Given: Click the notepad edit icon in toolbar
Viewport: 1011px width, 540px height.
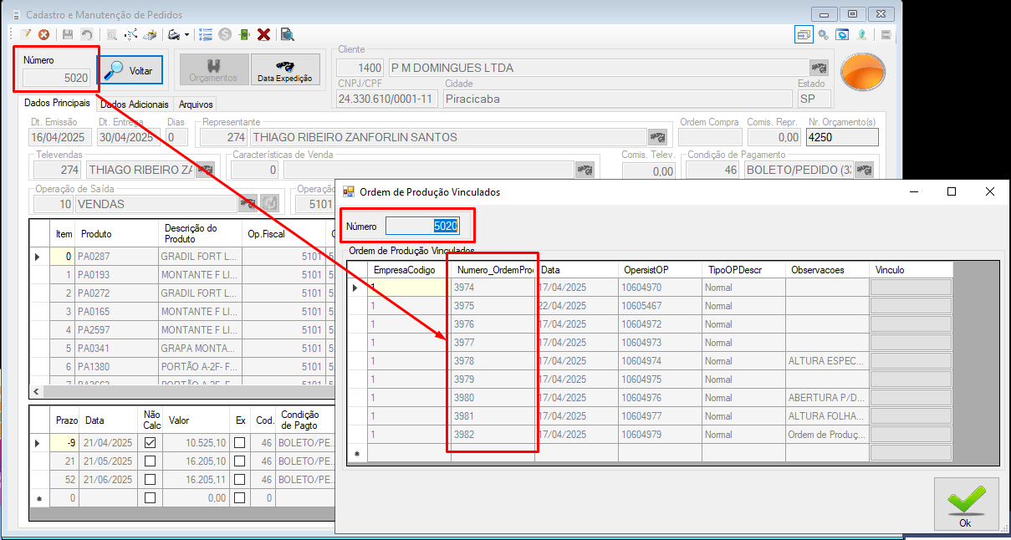Looking at the screenshot, I should click(x=26, y=34).
